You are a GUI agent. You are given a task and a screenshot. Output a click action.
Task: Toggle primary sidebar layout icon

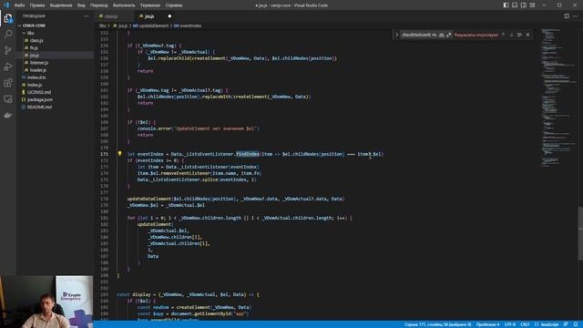point(506,5)
